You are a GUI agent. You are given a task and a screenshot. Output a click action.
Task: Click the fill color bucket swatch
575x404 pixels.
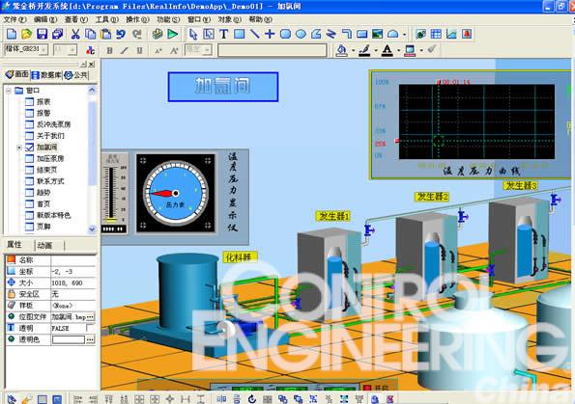[341, 50]
